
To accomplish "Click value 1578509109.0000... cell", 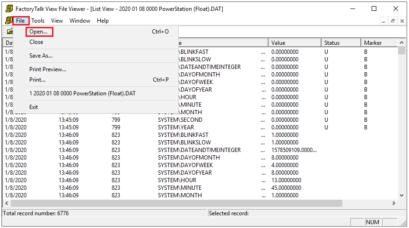I will [294, 150].
